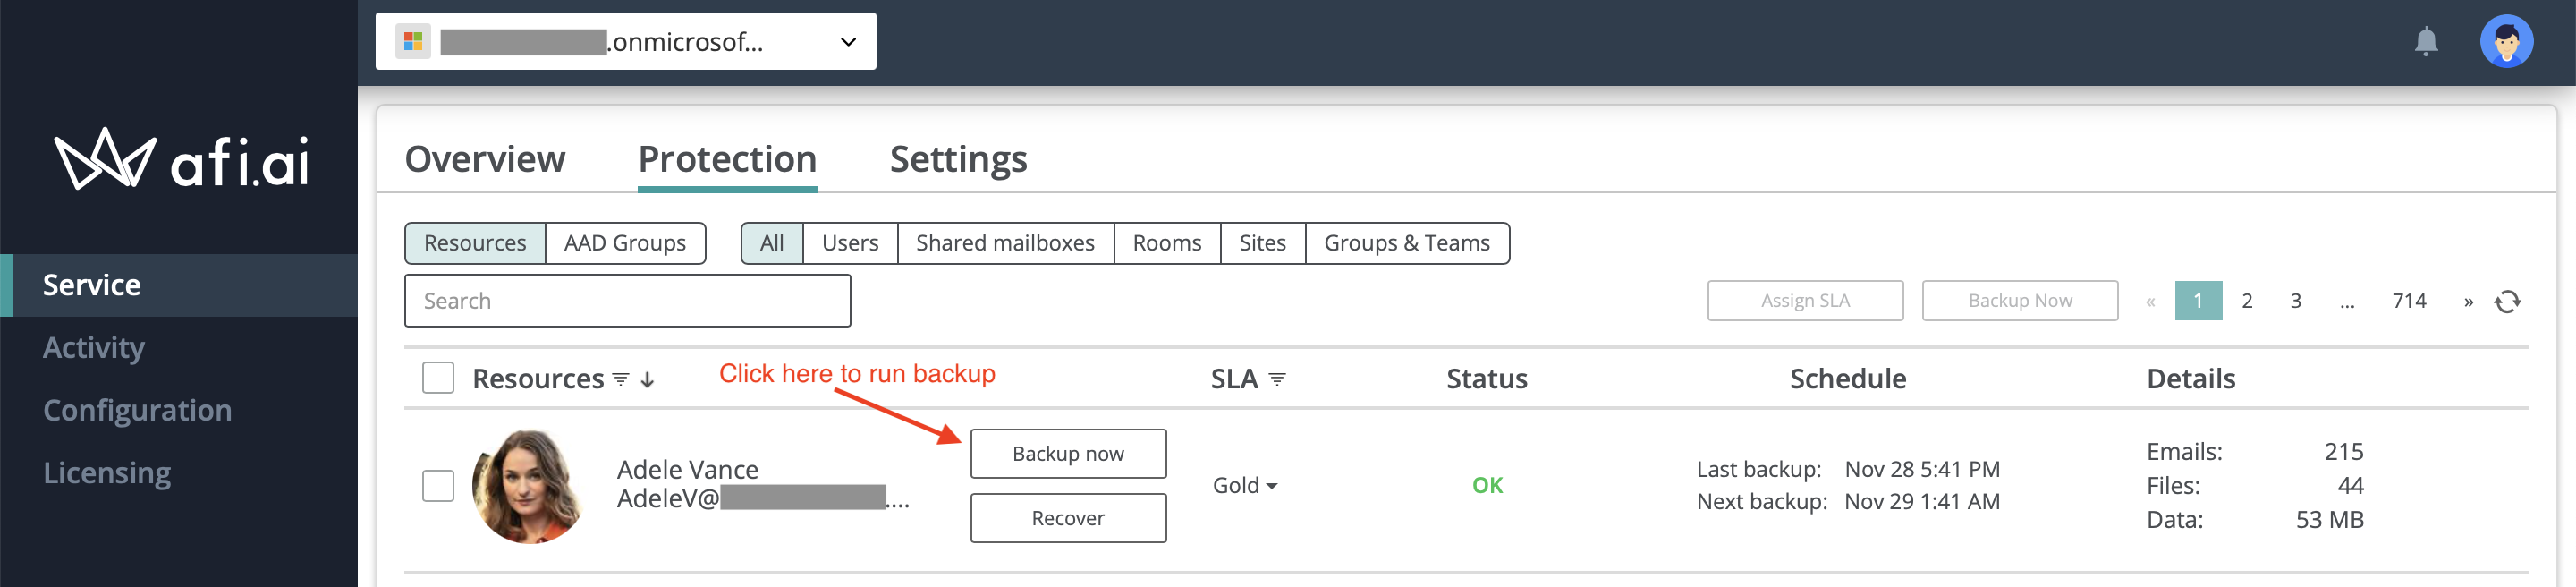The width and height of the screenshot is (2576, 587).
Task: Open Service in the sidebar
Action: pos(179,285)
